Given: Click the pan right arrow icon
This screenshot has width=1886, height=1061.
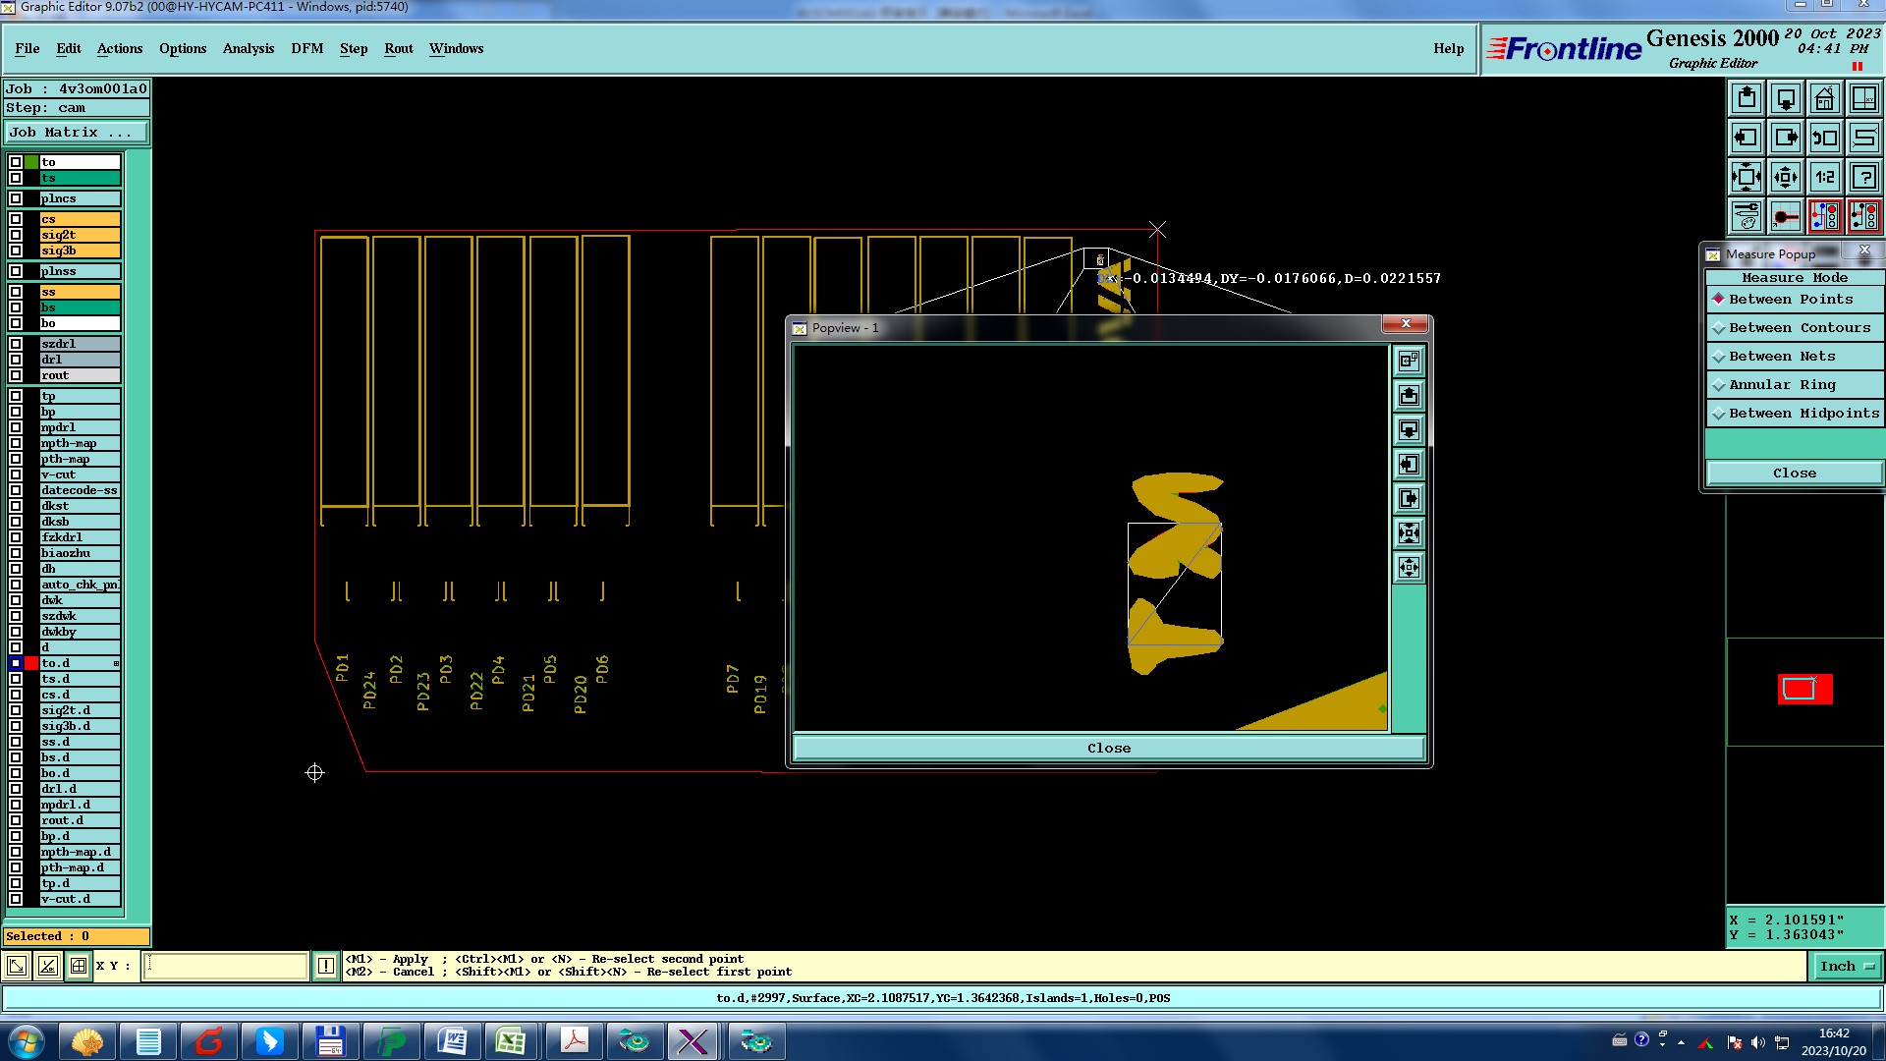Looking at the screenshot, I should (x=1786, y=138).
